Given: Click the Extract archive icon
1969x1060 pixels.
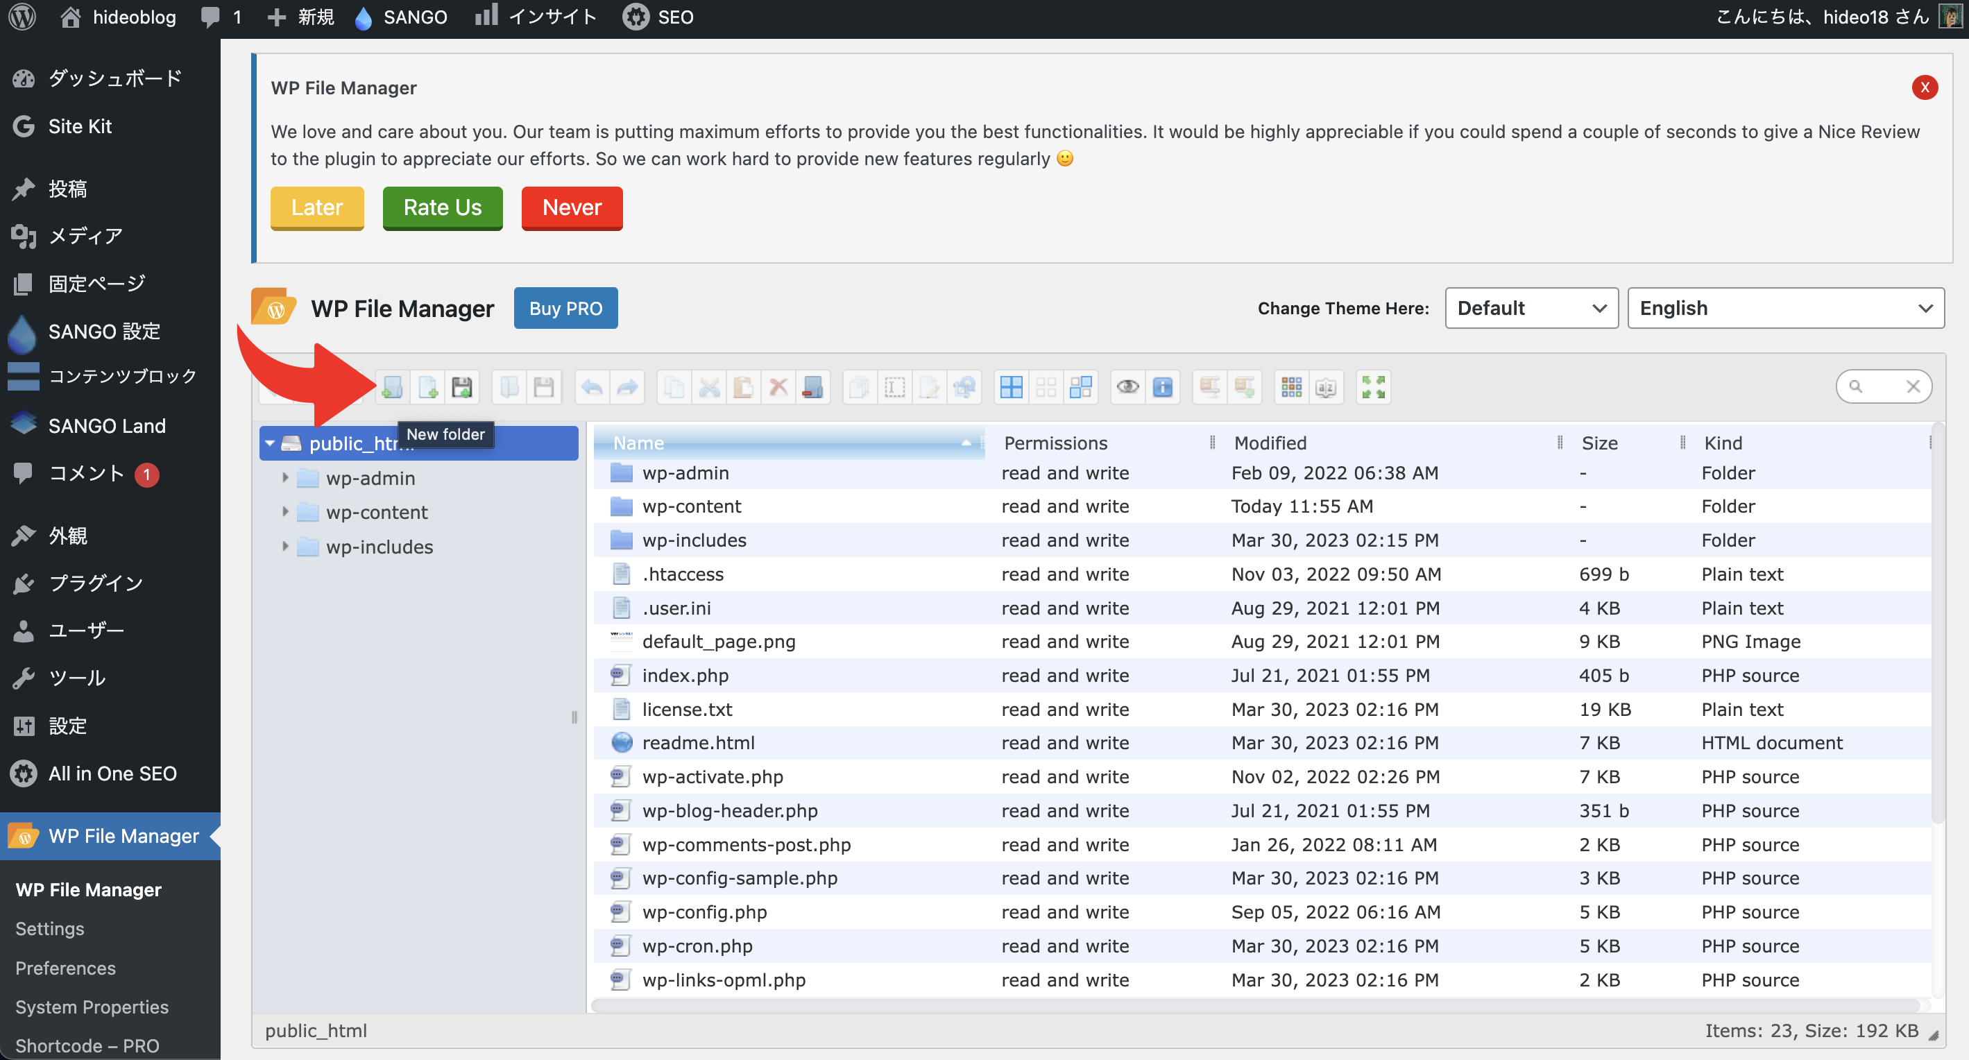Looking at the screenshot, I should (x=1210, y=388).
